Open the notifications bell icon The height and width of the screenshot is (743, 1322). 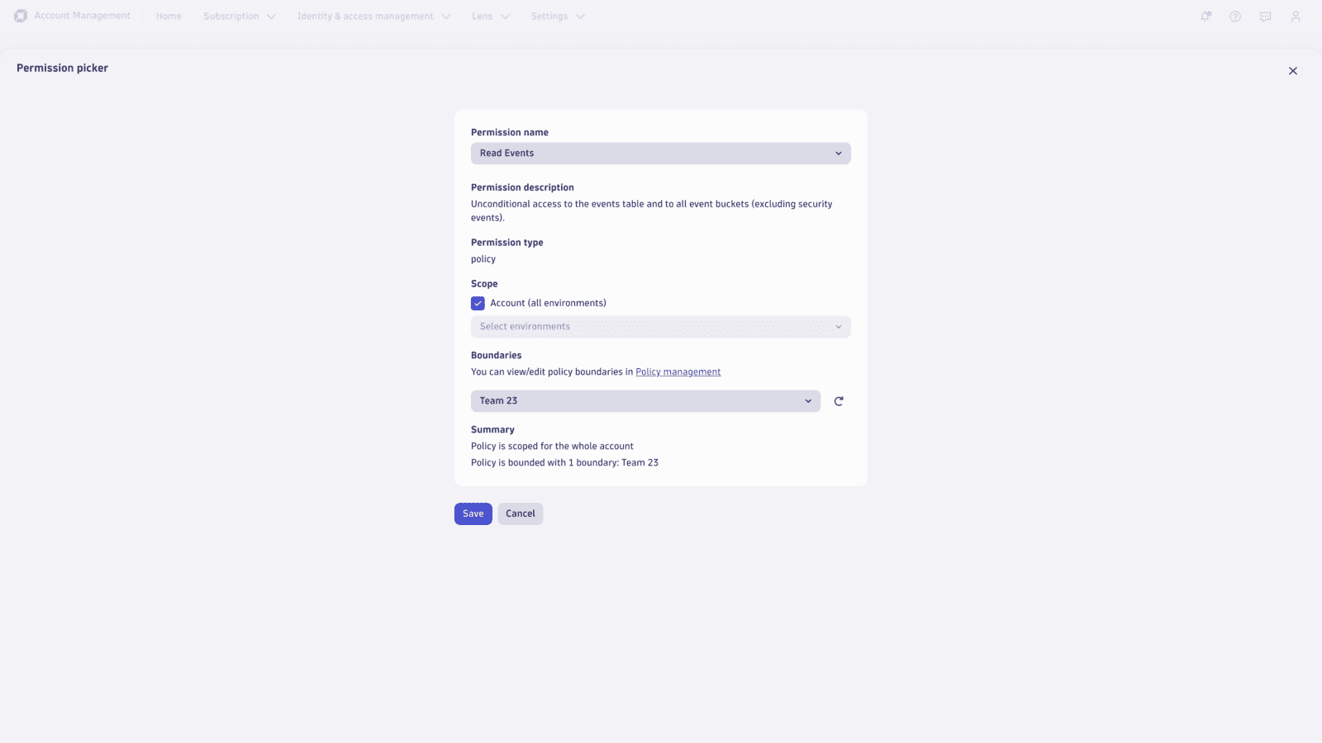pos(1205,16)
